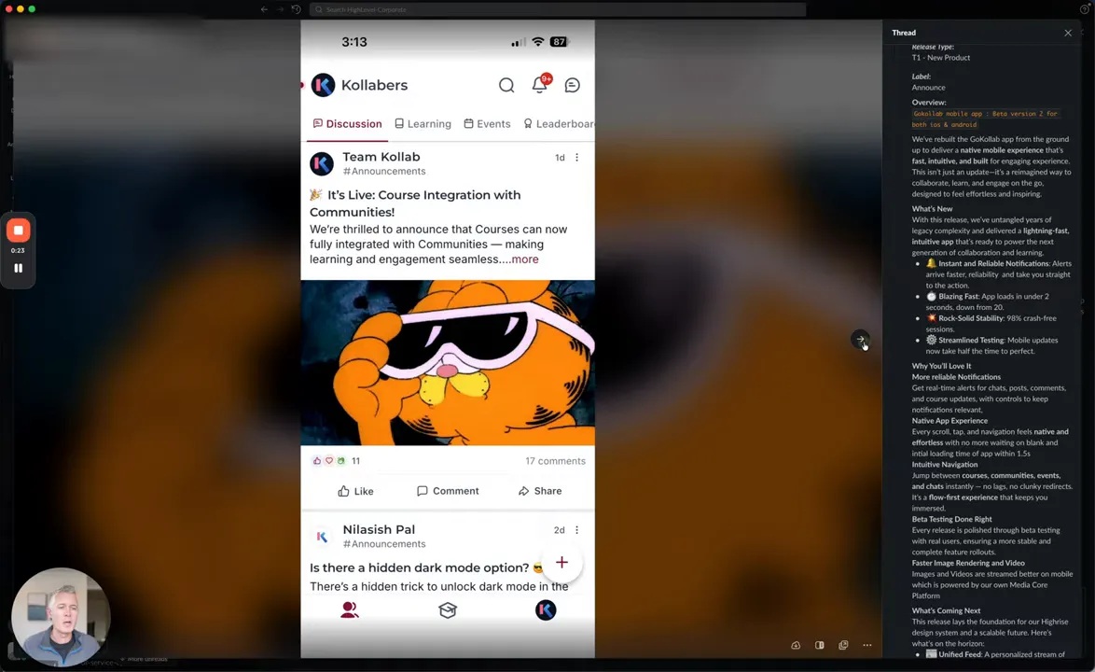Screen dimensions: 1095x672
Task: Share the Course Integration post
Action: [540, 491]
